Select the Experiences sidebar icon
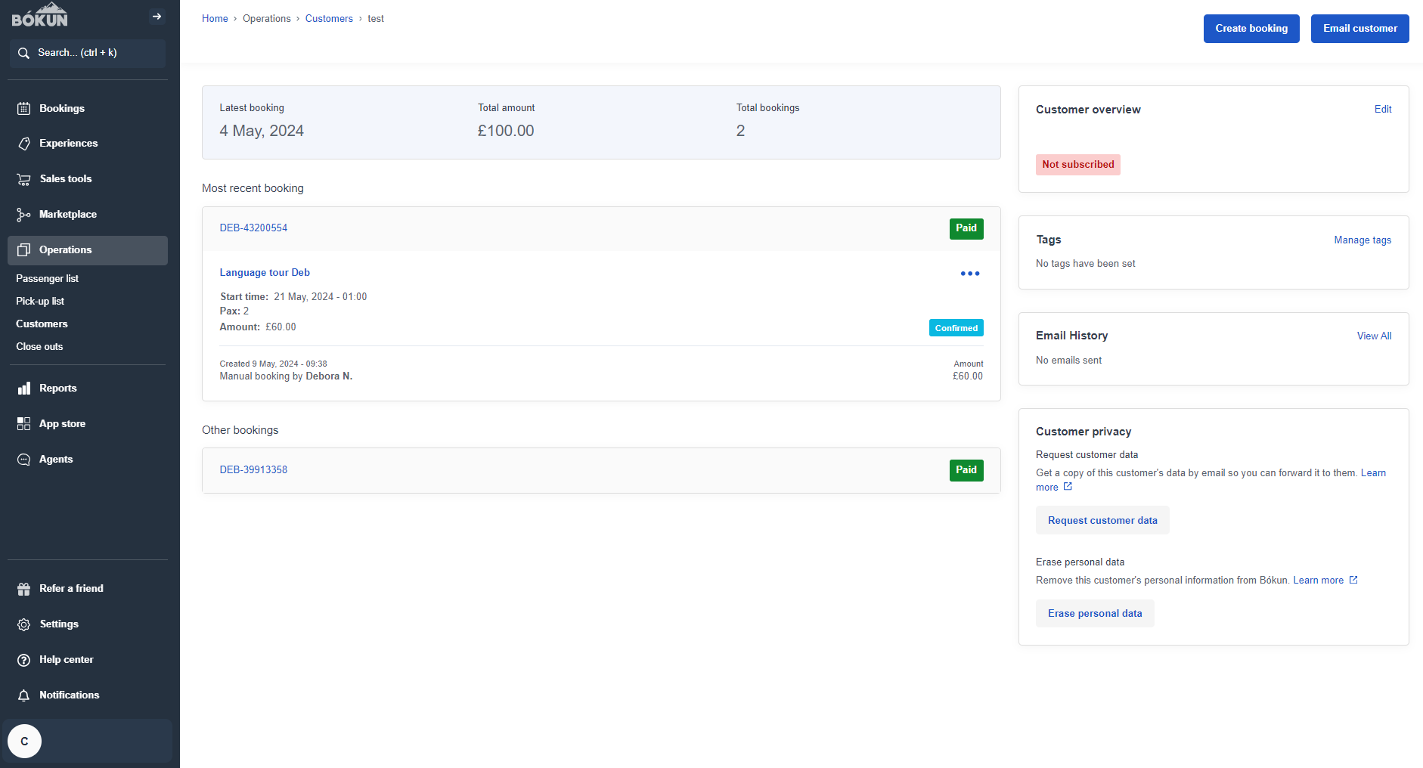 pos(24,144)
